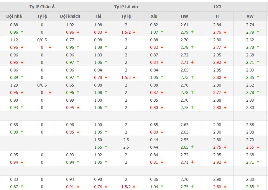
Task: Click the HW column header
Action: click(x=184, y=16)
